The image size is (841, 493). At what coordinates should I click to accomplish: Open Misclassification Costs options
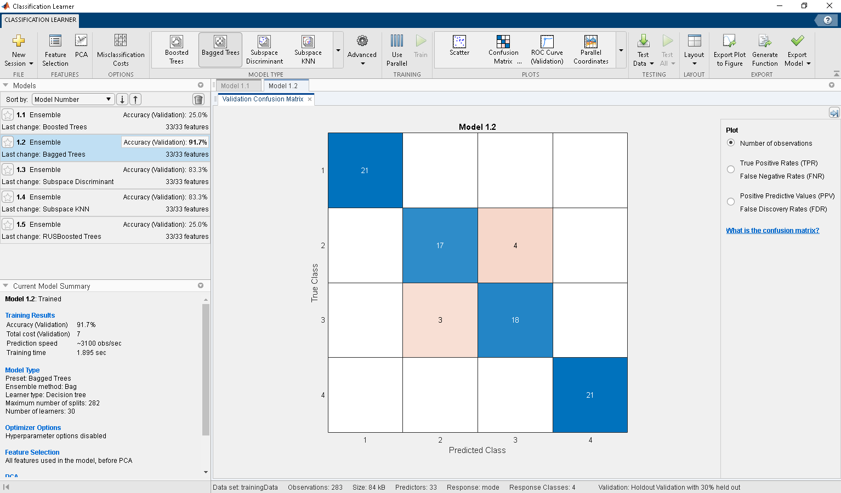pos(121,50)
